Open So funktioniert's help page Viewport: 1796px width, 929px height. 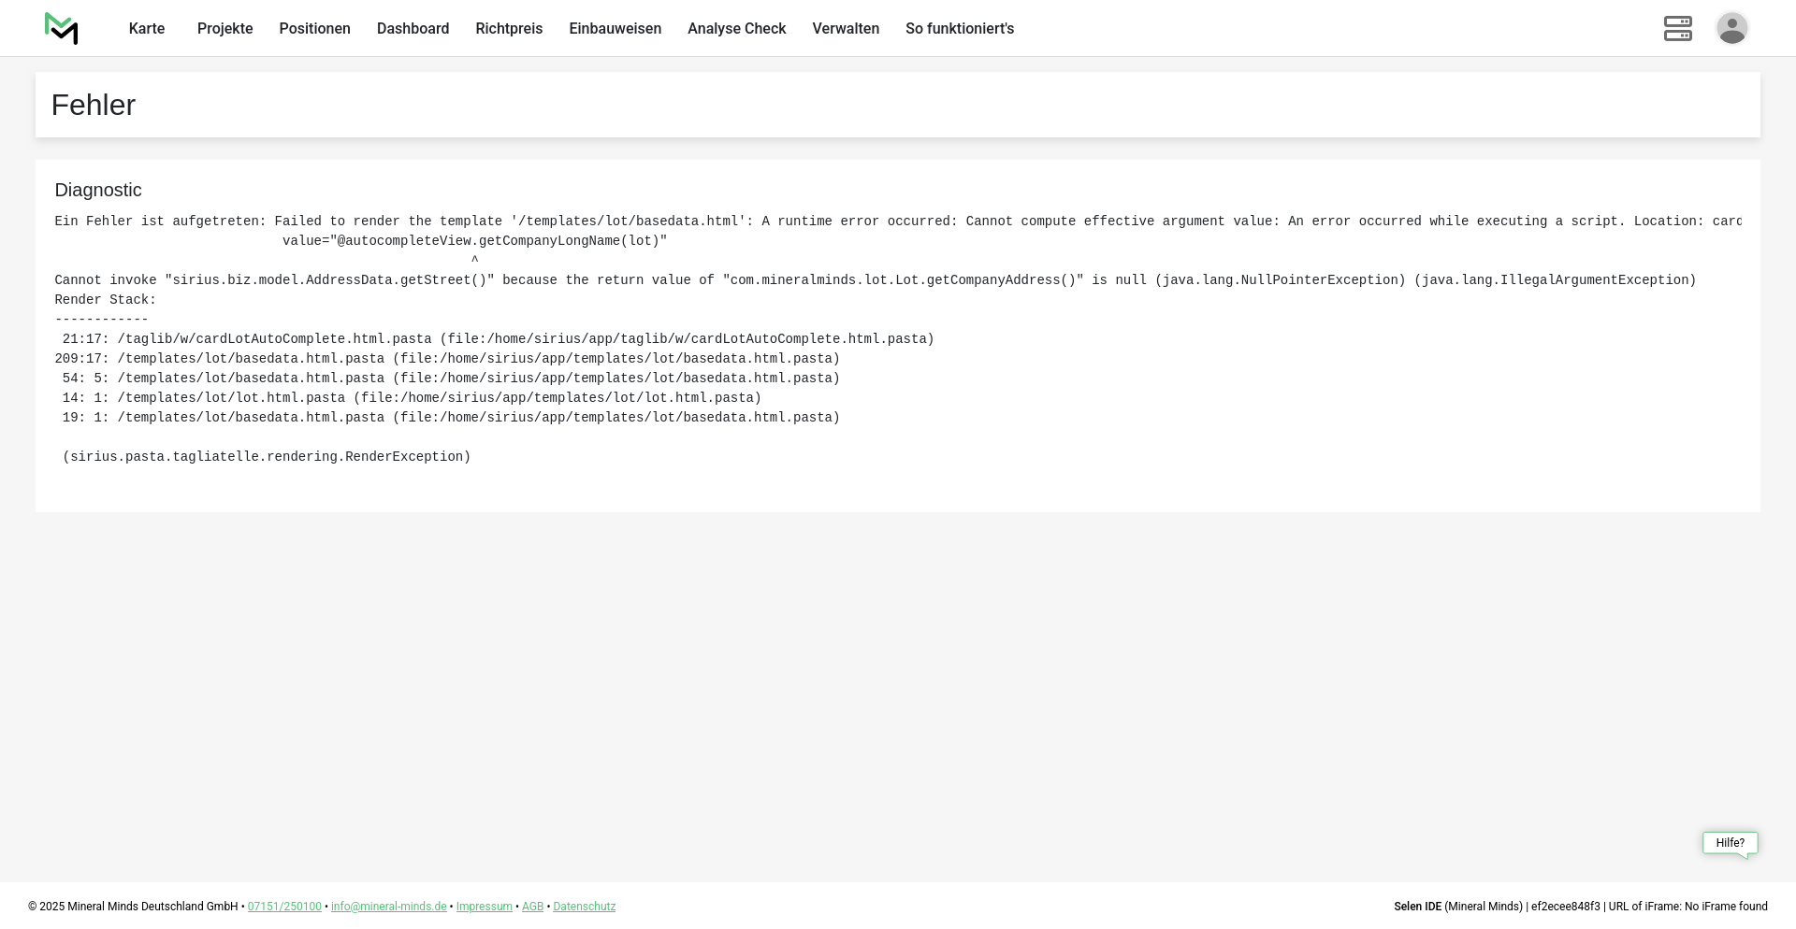(959, 29)
